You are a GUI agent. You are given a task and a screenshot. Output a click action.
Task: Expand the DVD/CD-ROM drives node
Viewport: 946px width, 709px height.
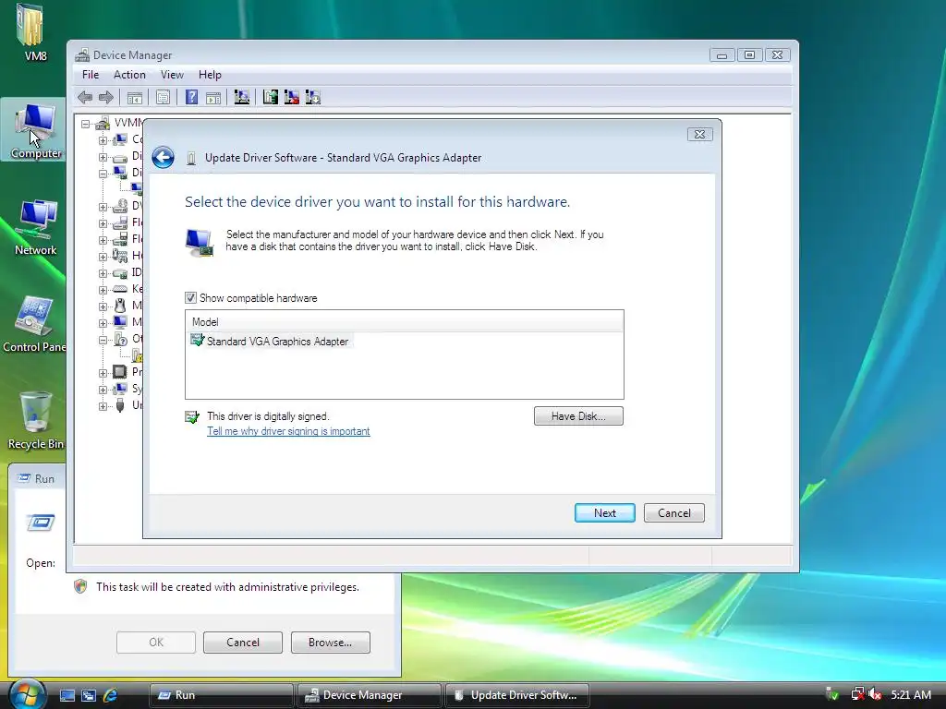[103, 207]
